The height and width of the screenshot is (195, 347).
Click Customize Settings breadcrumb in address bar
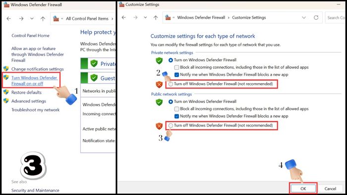click(x=249, y=17)
